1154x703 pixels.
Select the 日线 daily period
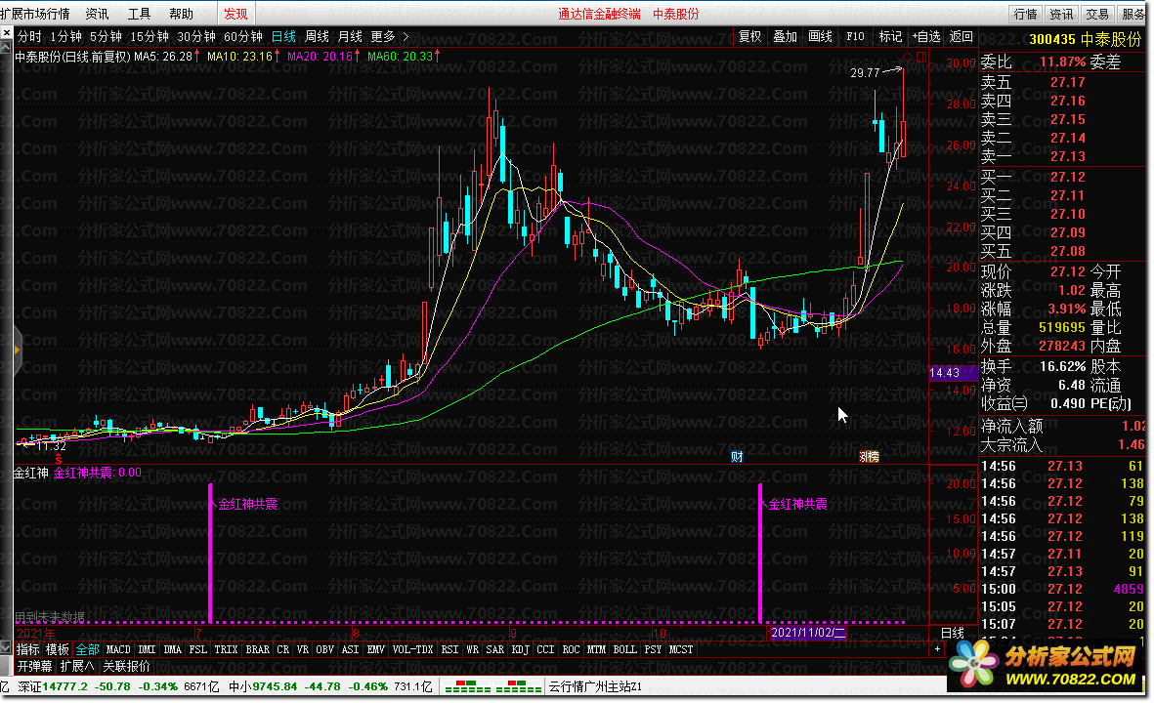pyautogui.click(x=283, y=36)
